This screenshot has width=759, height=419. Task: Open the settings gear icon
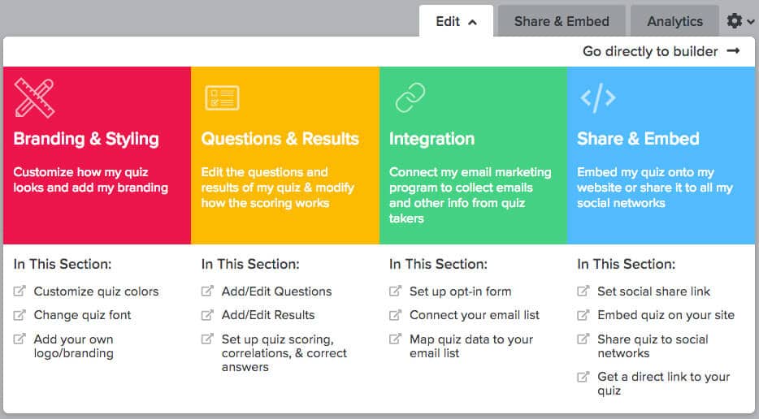click(735, 21)
